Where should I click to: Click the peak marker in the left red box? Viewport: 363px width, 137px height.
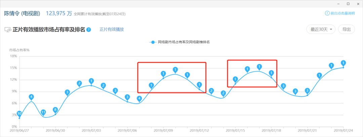point(175,70)
